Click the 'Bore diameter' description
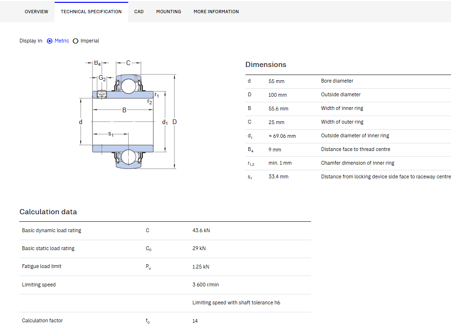 (337, 81)
